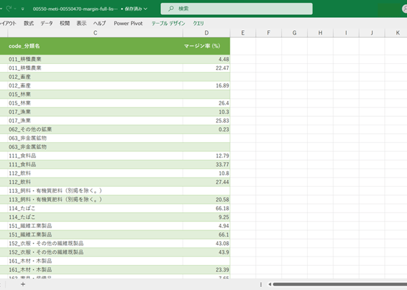407x290 pixels.
Task: Click the code_分類名 table header cell
Action: (x=95, y=46)
